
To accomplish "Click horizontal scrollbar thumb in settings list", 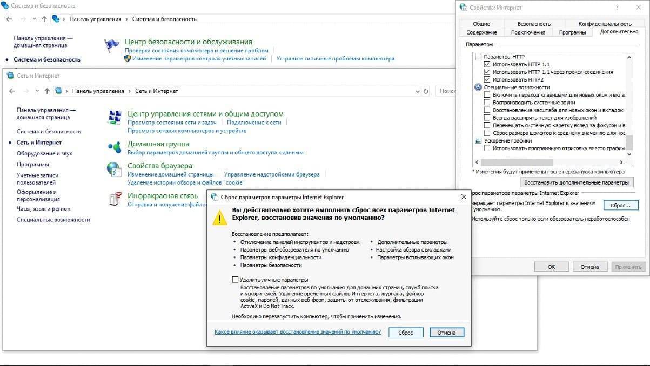I will 517,162.
